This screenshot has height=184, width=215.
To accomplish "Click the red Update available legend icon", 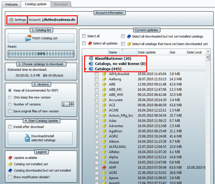I will (10, 158).
